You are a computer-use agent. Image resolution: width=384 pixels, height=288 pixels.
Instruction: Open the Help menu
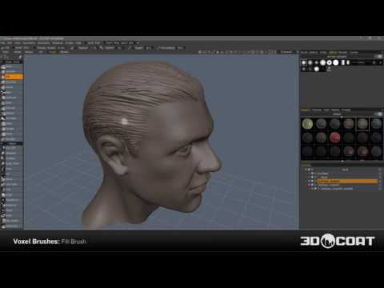(x=78, y=42)
